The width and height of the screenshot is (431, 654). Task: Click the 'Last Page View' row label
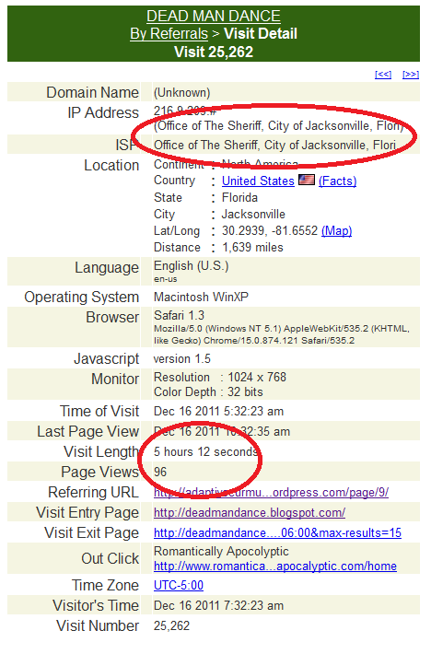(88, 432)
